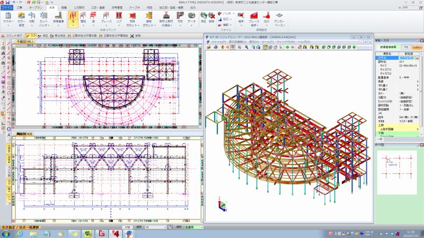Image resolution: width=424 pixels, height=238 pixels.
Task: Click the 鉄骨基準参照 button in properties panel
Action: (389, 47)
